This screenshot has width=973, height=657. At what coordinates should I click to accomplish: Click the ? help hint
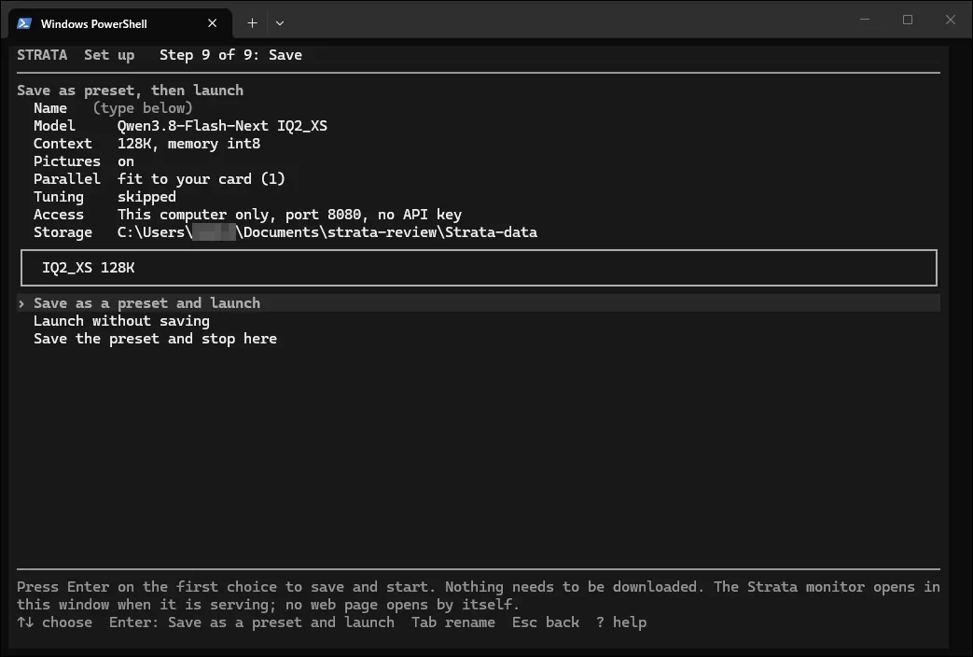tap(621, 622)
